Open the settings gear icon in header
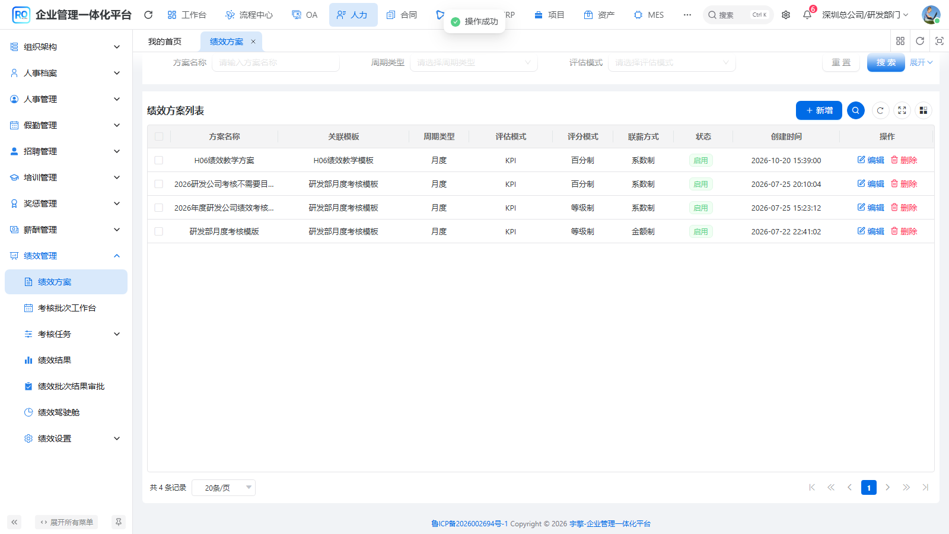Screen dimensions: 949x534 [786, 15]
